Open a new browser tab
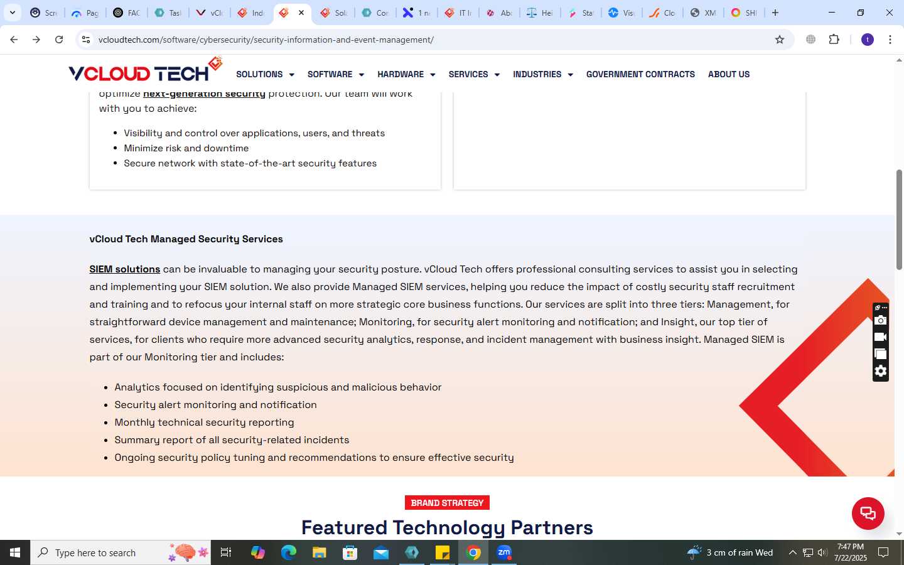This screenshot has height=565, width=904. click(775, 13)
